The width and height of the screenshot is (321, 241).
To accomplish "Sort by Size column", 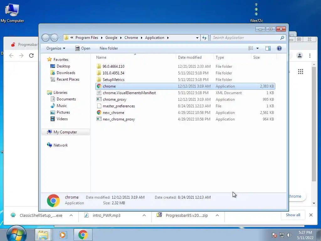I will (263, 57).
